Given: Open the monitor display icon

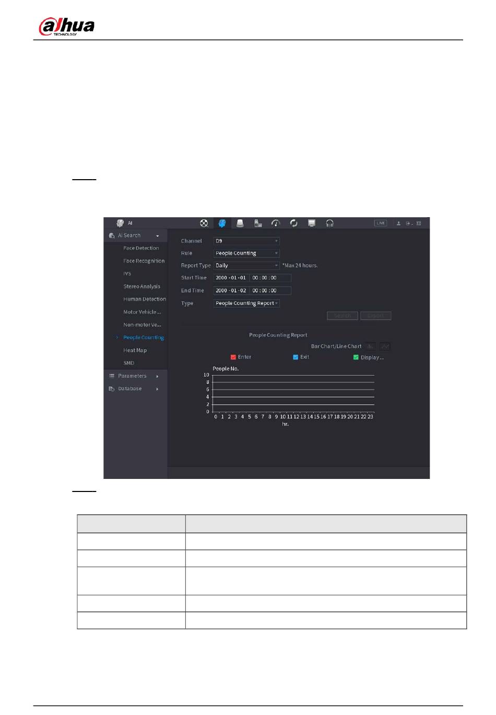Looking at the screenshot, I should [x=312, y=224].
